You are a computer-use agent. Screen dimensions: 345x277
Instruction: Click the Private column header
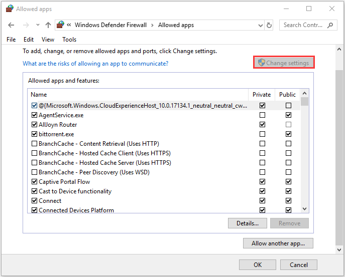pos(262,95)
